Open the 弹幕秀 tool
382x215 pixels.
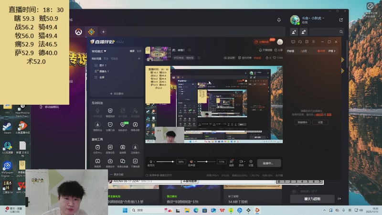(x=97, y=163)
